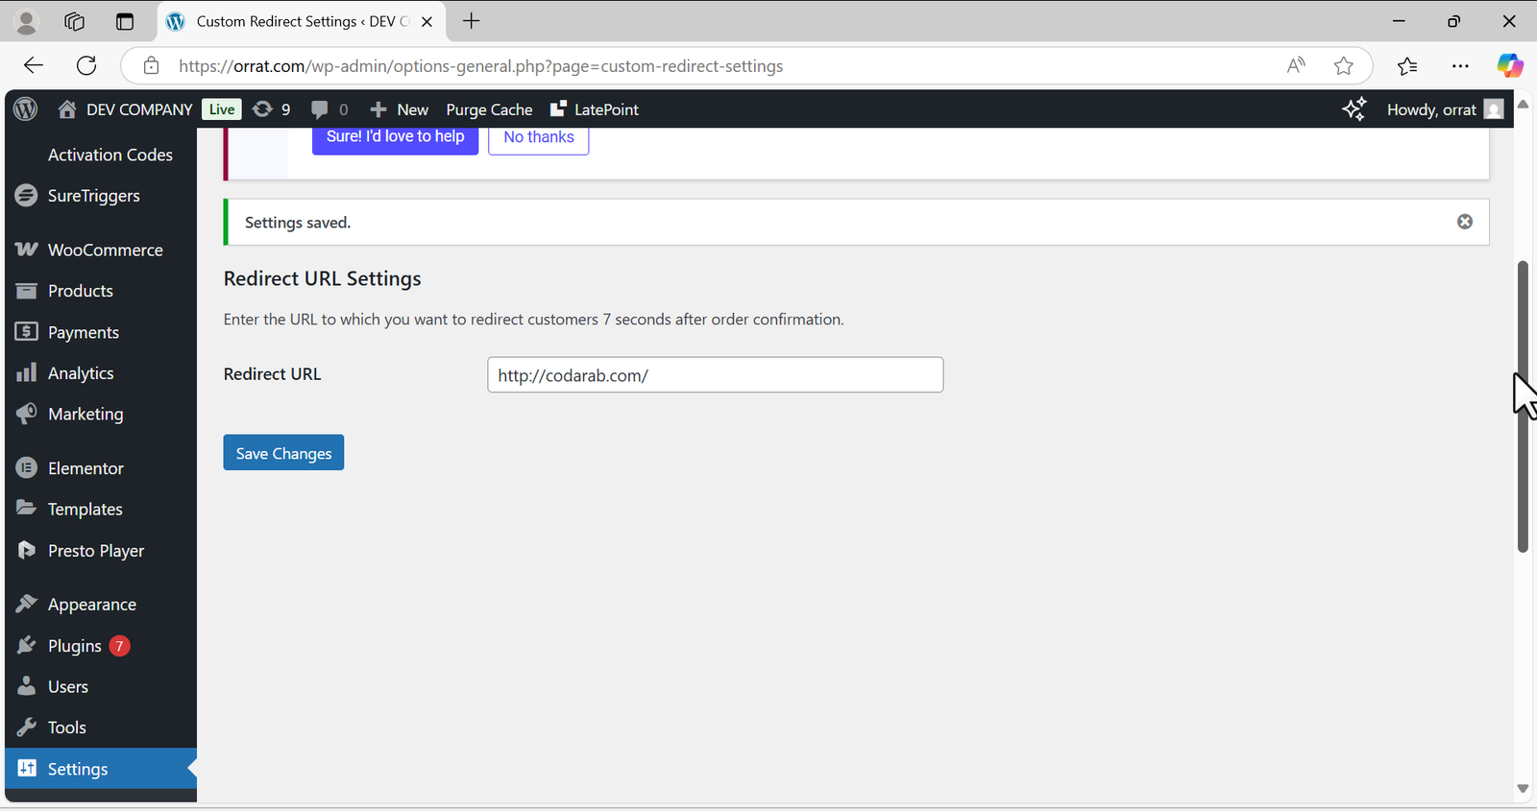The width and height of the screenshot is (1537, 811).
Task: Go to the Products menu
Action: pyautogui.click(x=101, y=291)
